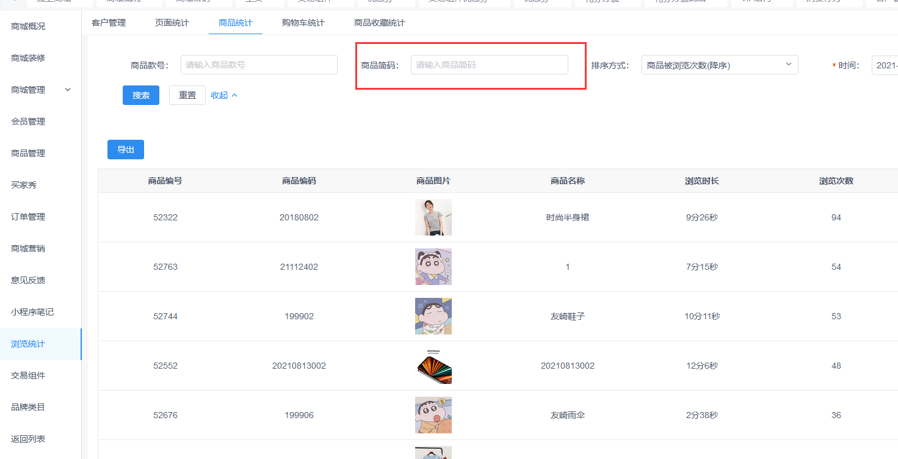Image resolution: width=898 pixels, height=459 pixels.
Task: Click browse duration 7分15秒
Action: pos(702,267)
